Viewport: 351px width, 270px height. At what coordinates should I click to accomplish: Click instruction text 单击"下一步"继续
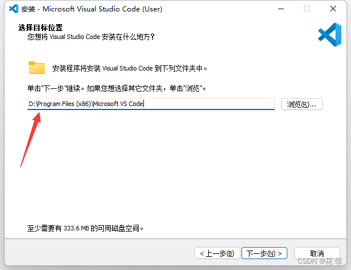56,88
